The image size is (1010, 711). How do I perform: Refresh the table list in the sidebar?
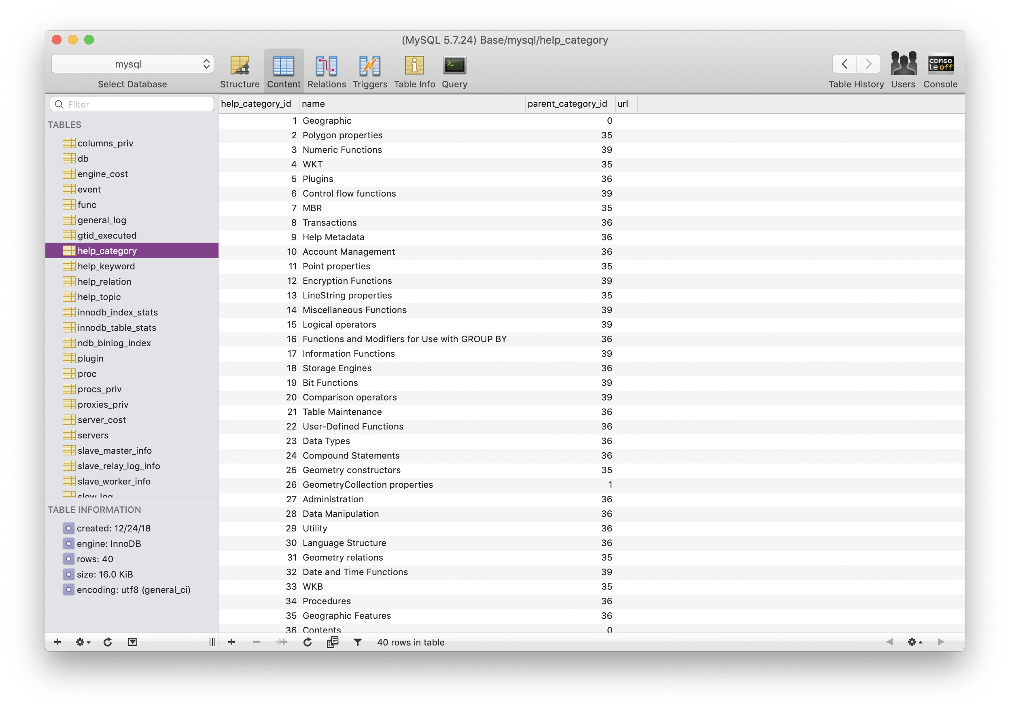tap(107, 642)
